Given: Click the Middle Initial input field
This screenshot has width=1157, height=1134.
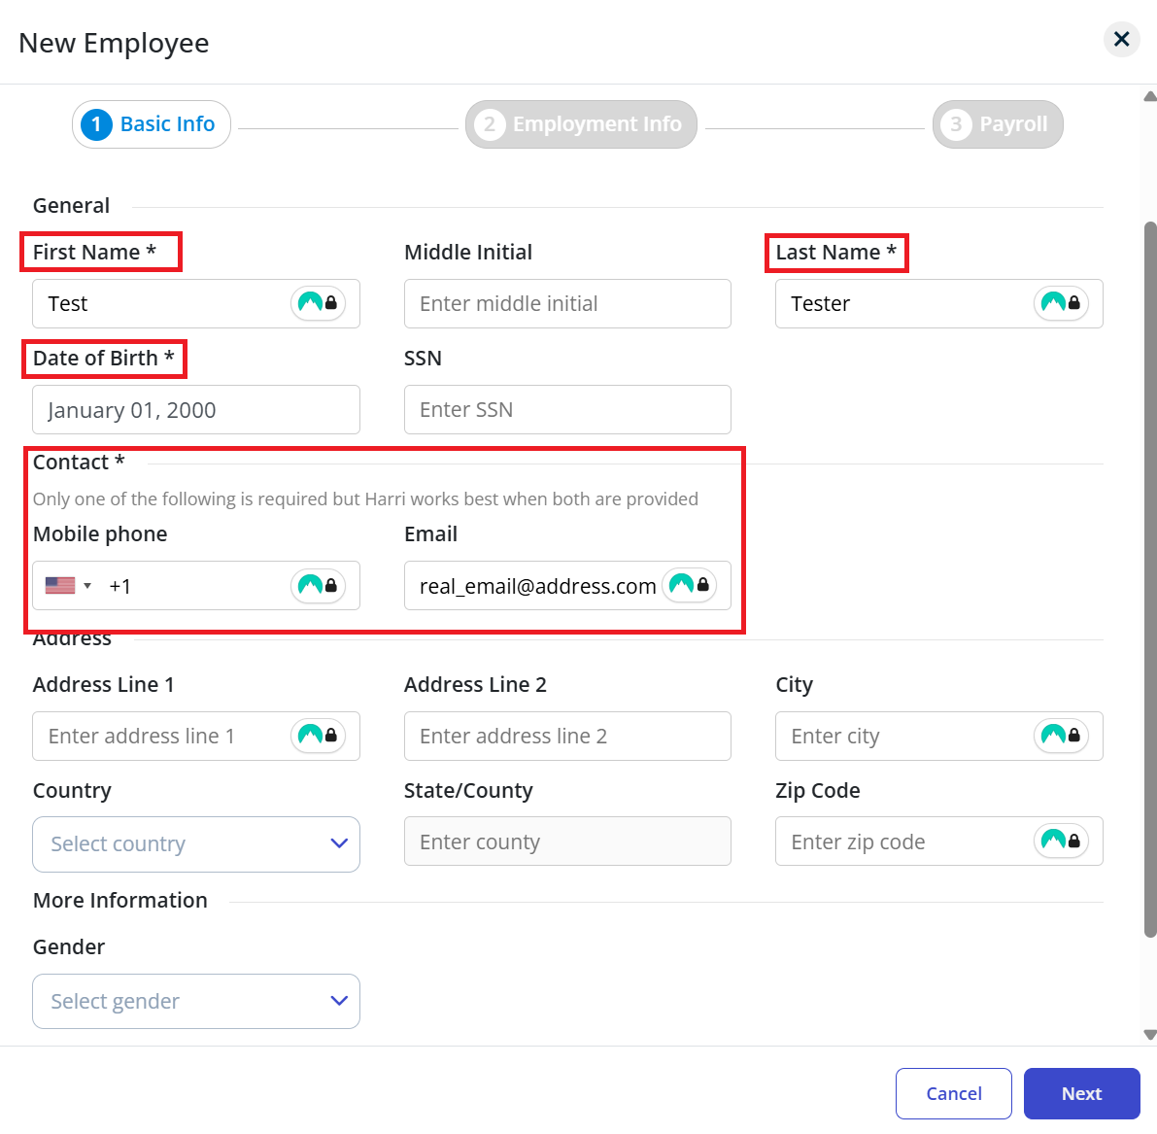Looking at the screenshot, I should (567, 303).
